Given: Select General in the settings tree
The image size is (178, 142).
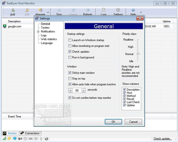Looking at the screenshot, I should click(45, 24).
